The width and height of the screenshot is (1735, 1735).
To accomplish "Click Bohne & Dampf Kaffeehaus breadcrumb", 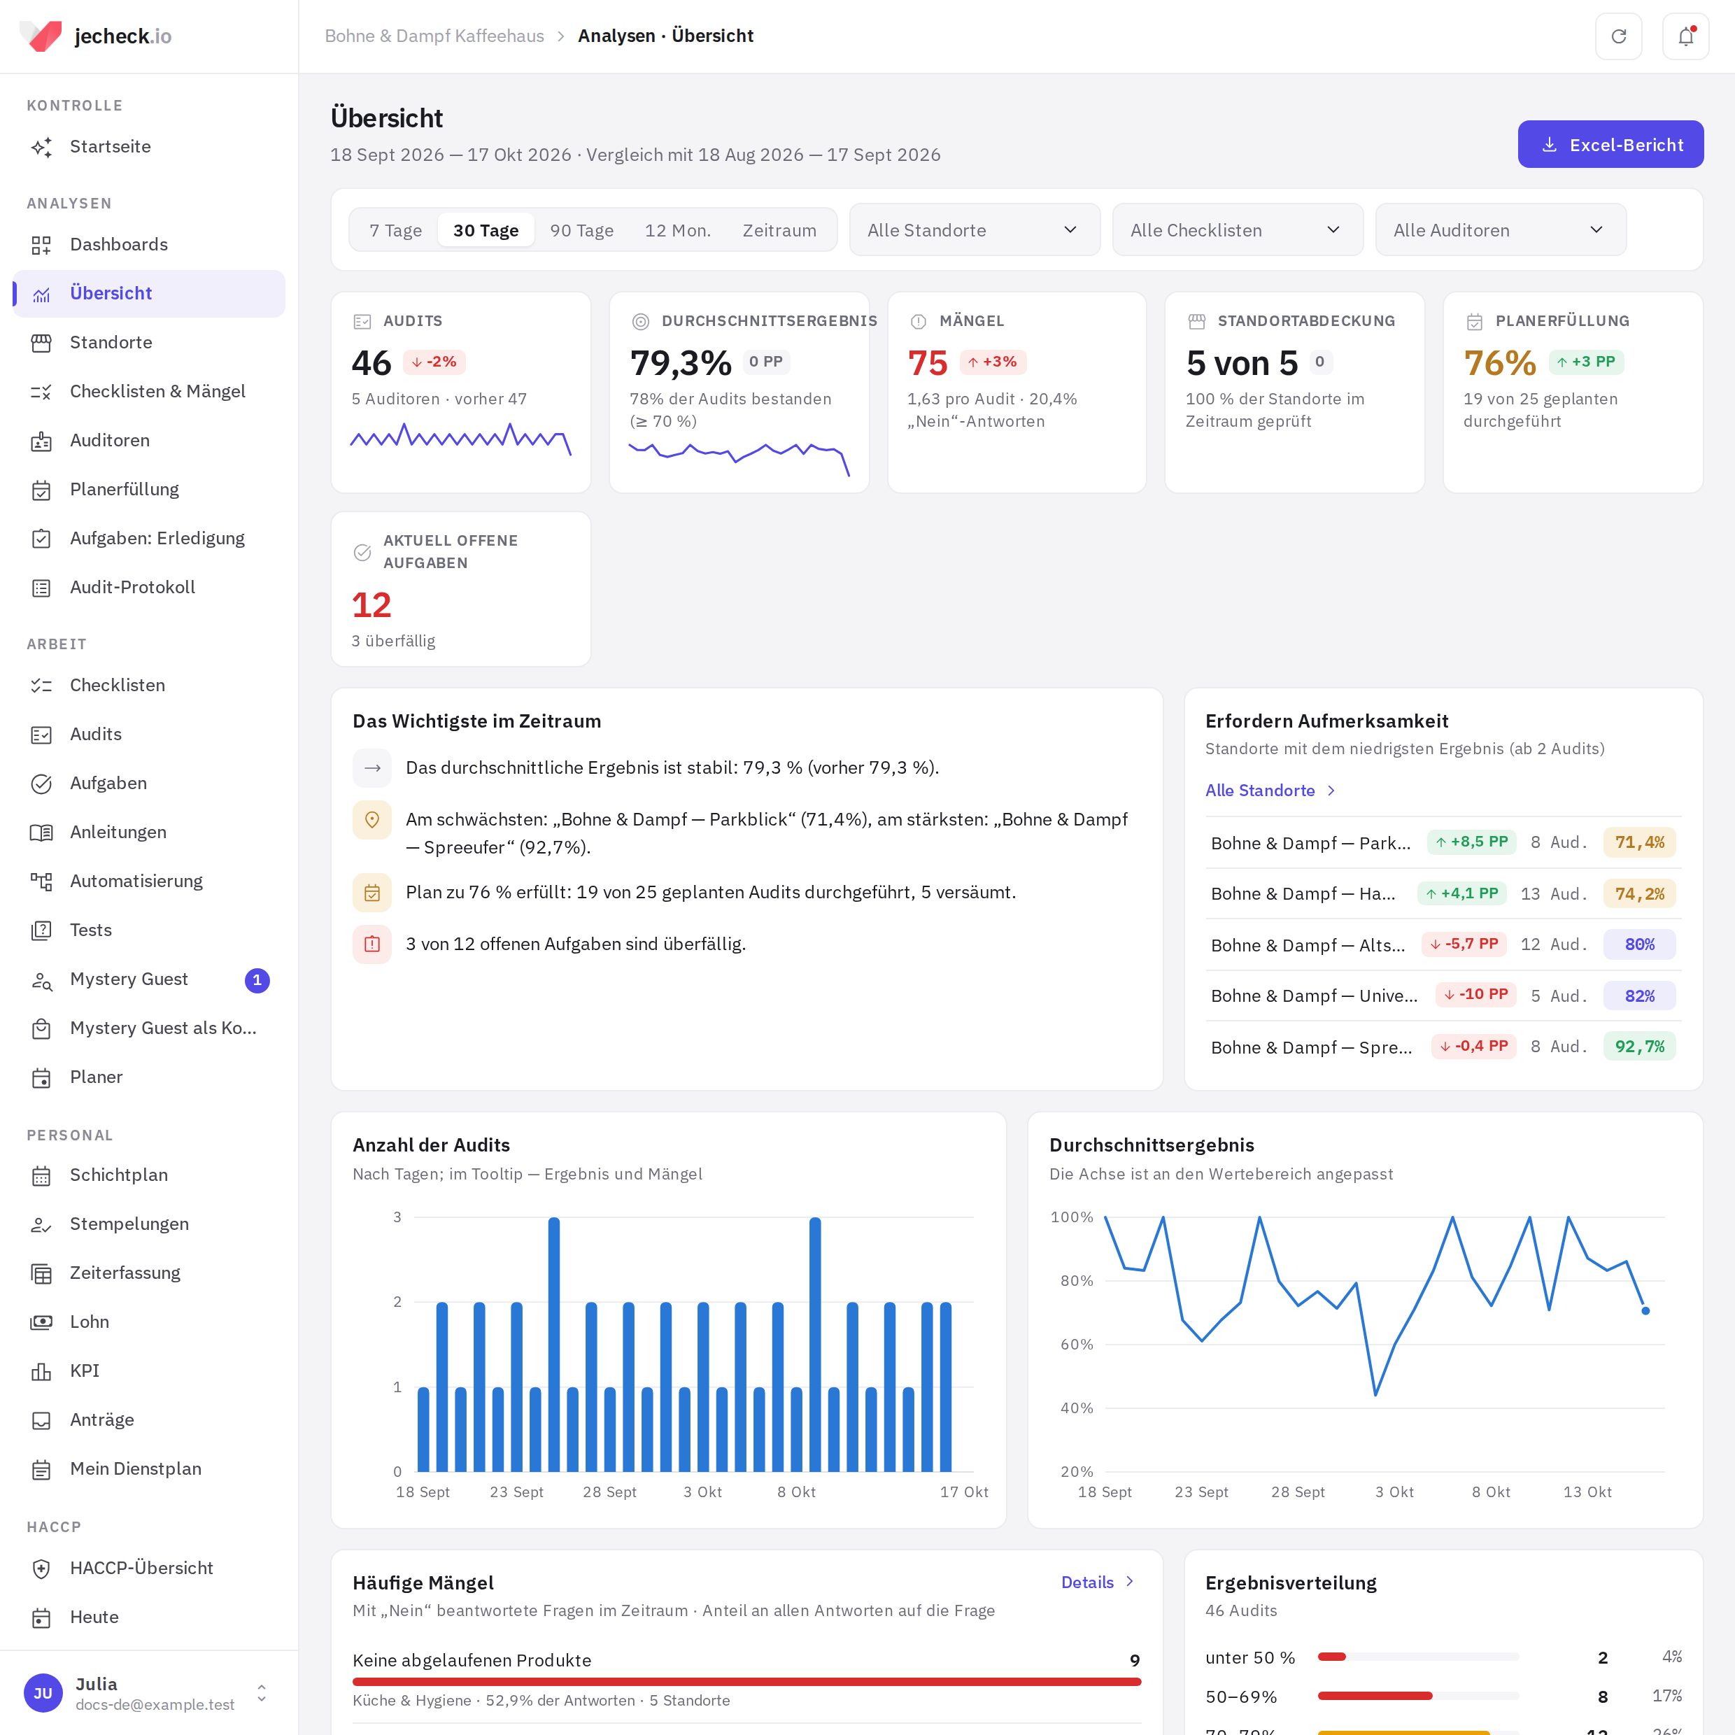I will (x=434, y=36).
